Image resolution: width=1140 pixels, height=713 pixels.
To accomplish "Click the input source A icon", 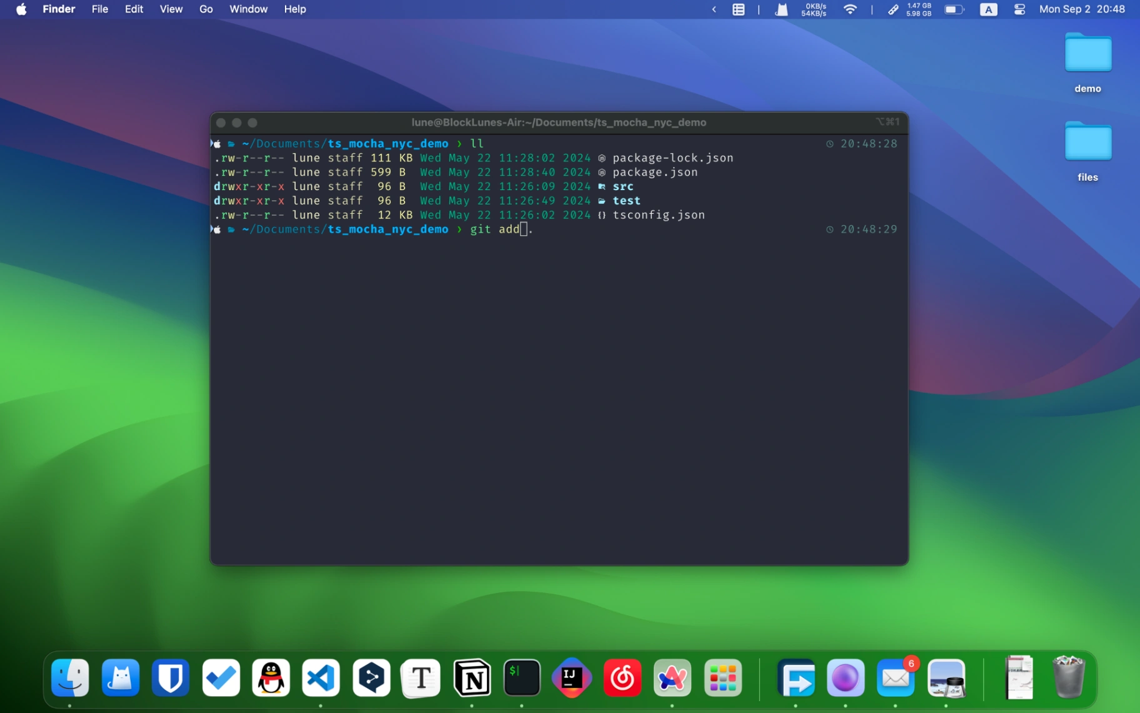I will point(989,9).
